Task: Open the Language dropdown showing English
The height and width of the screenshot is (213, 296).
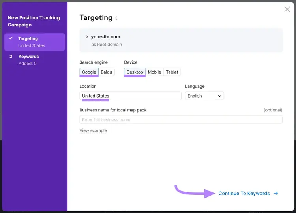Action: (204, 96)
